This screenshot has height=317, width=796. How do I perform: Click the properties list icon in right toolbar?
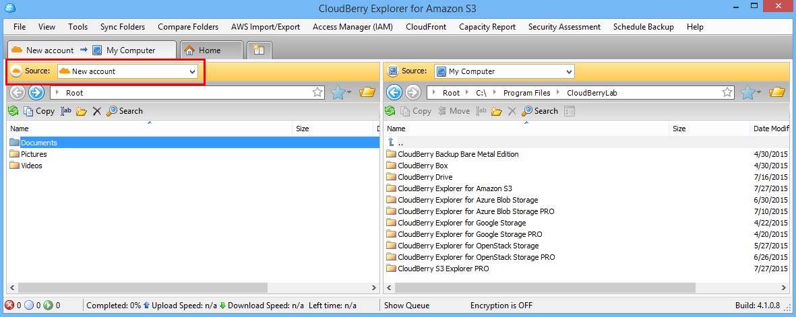pos(569,110)
